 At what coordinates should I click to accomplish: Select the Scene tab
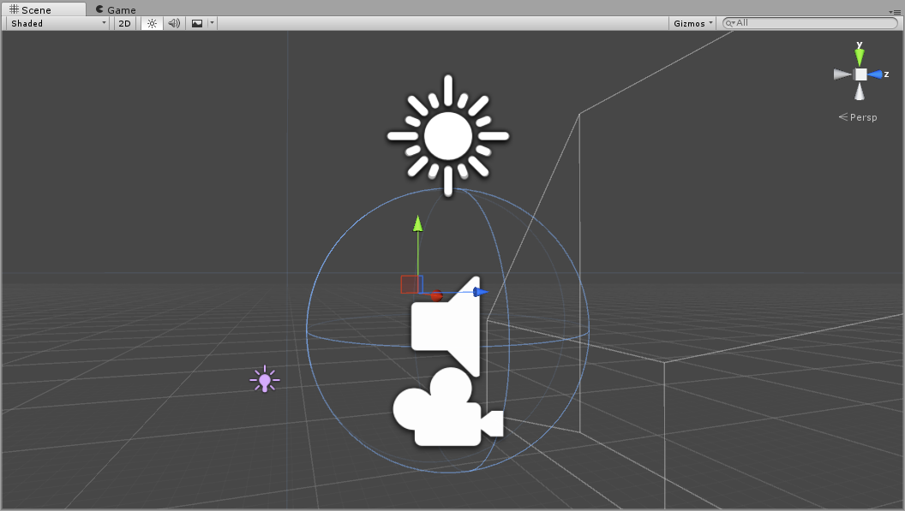[31, 10]
